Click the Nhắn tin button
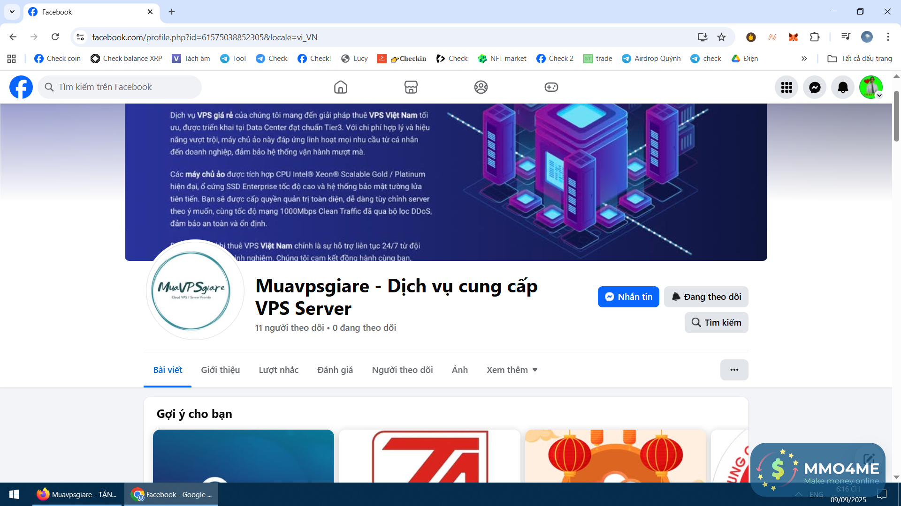Image resolution: width=901 pixels, height=506 pixels. 628,297
